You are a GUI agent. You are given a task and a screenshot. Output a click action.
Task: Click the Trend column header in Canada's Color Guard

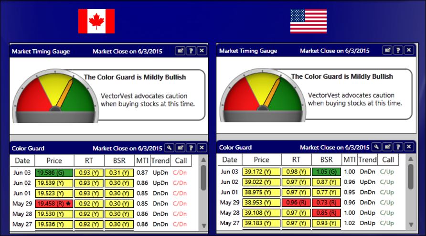pos(160,161)
